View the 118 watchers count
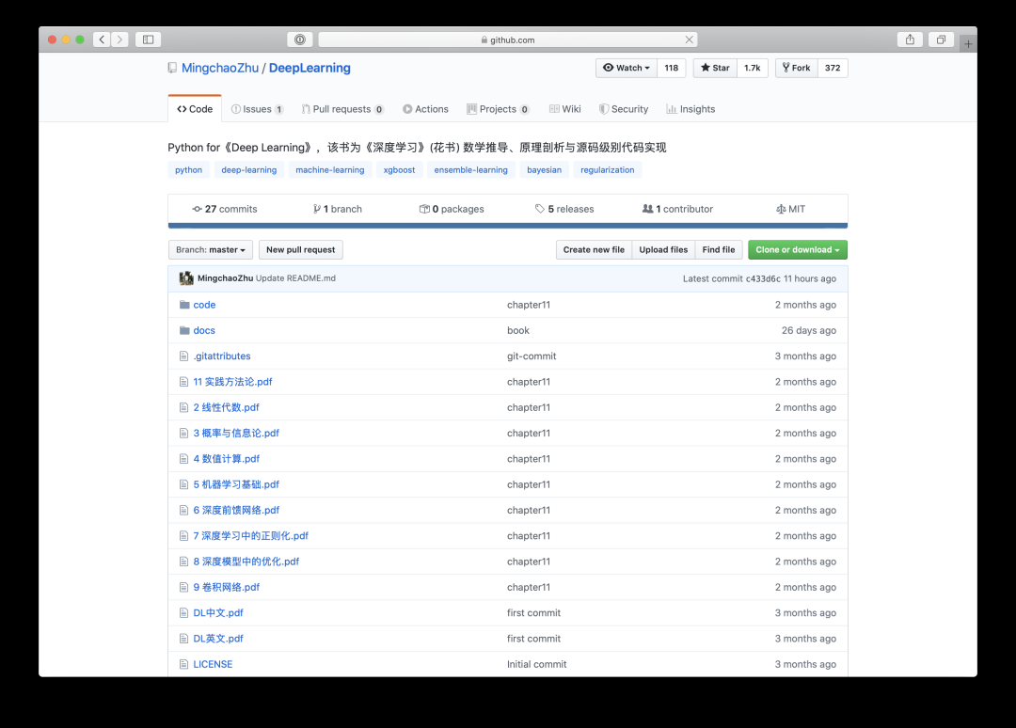Screen dimensions: 1016x728 tap(672, 68)
